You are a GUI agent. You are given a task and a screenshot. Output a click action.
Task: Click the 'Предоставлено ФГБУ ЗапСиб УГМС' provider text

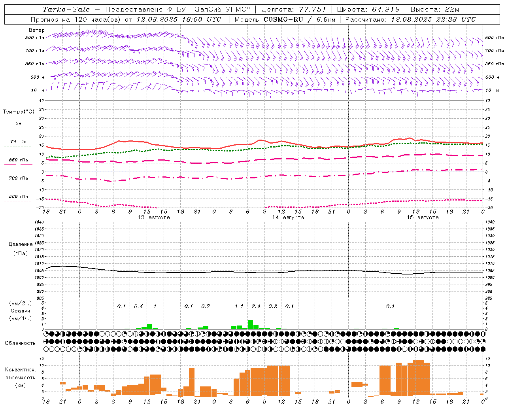[177, 9]
